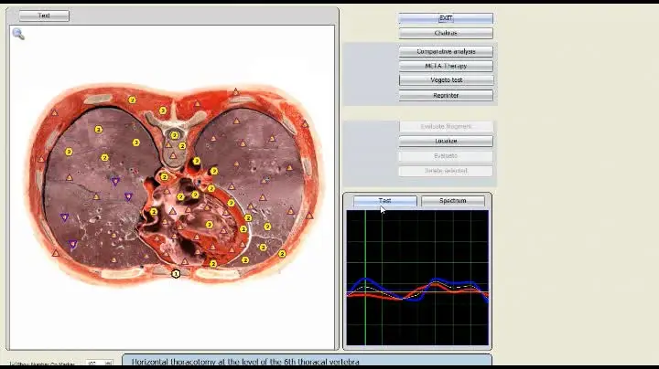Open the Reprinter
Screen dimensions: 659x369
point(446,96)
